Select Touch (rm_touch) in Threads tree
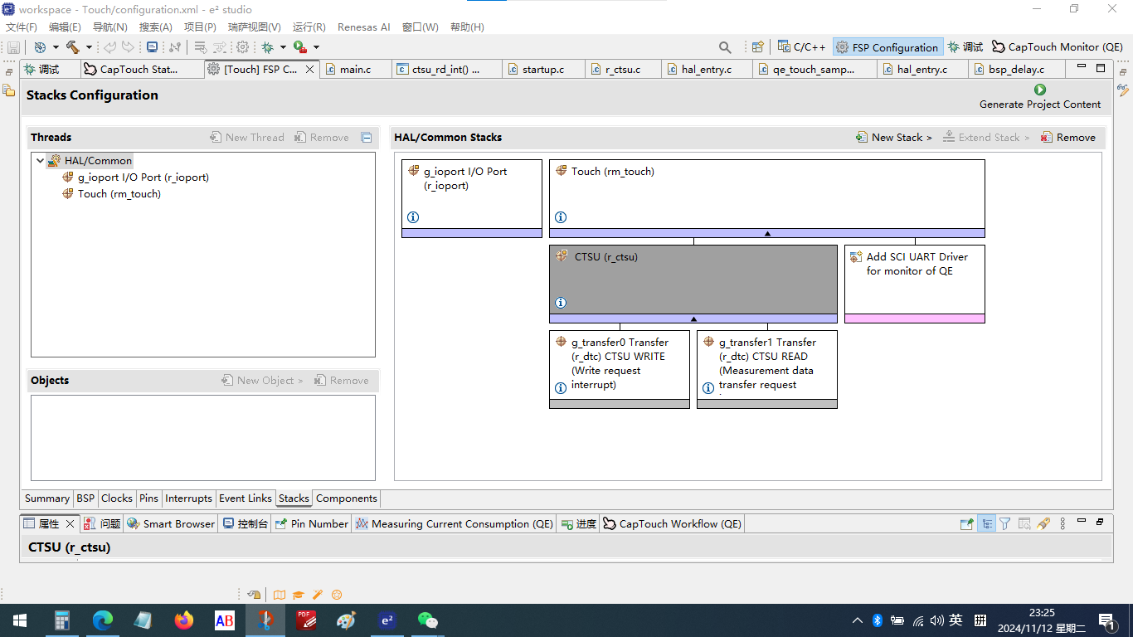The width and height of the screenshot is (1133, 637). tap(111, 193)
